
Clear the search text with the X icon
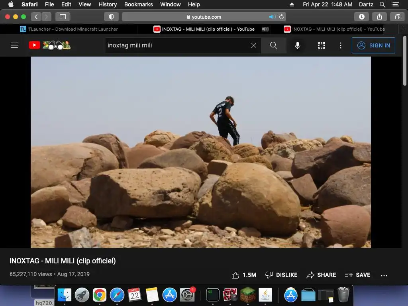pos(254,45)
